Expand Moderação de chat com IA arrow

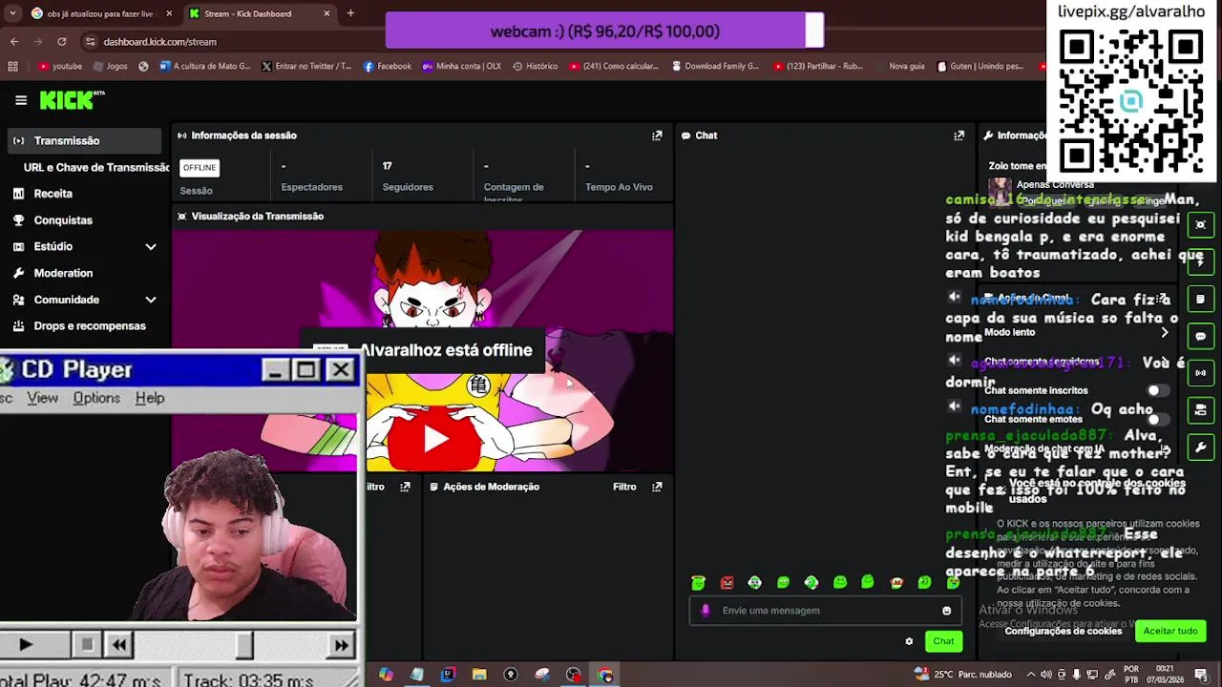tap(1164, 448)
